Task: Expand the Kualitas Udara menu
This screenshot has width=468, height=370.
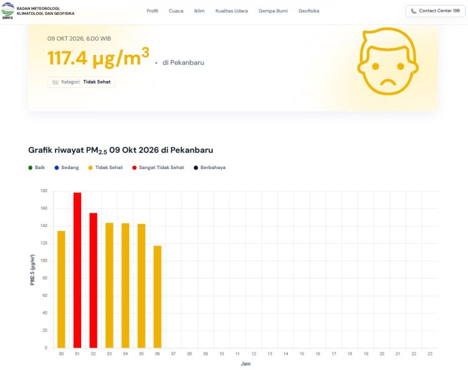Action: pos(232,11)
